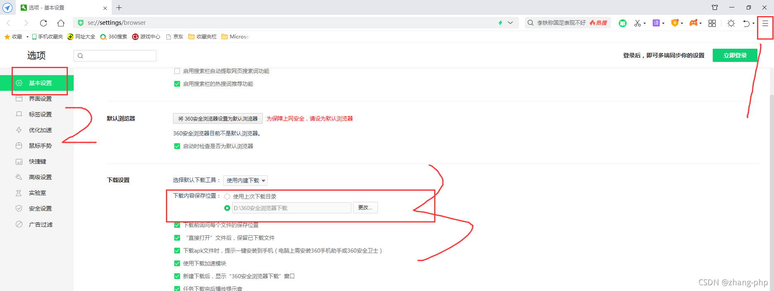Click the favorites star icon
Viewport: 774px width, 291px height.
pos(7,37)
